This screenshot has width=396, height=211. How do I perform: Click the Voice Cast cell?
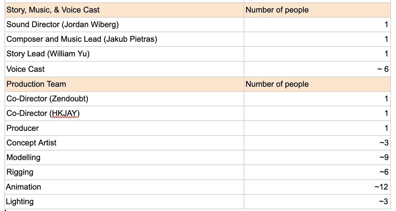coord(26,69)
